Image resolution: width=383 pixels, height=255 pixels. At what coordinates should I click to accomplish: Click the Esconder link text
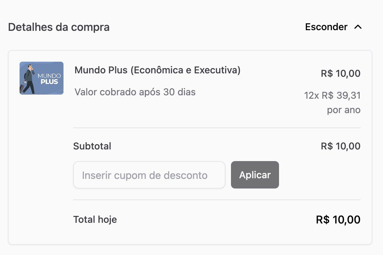click(x=326, y=27)
